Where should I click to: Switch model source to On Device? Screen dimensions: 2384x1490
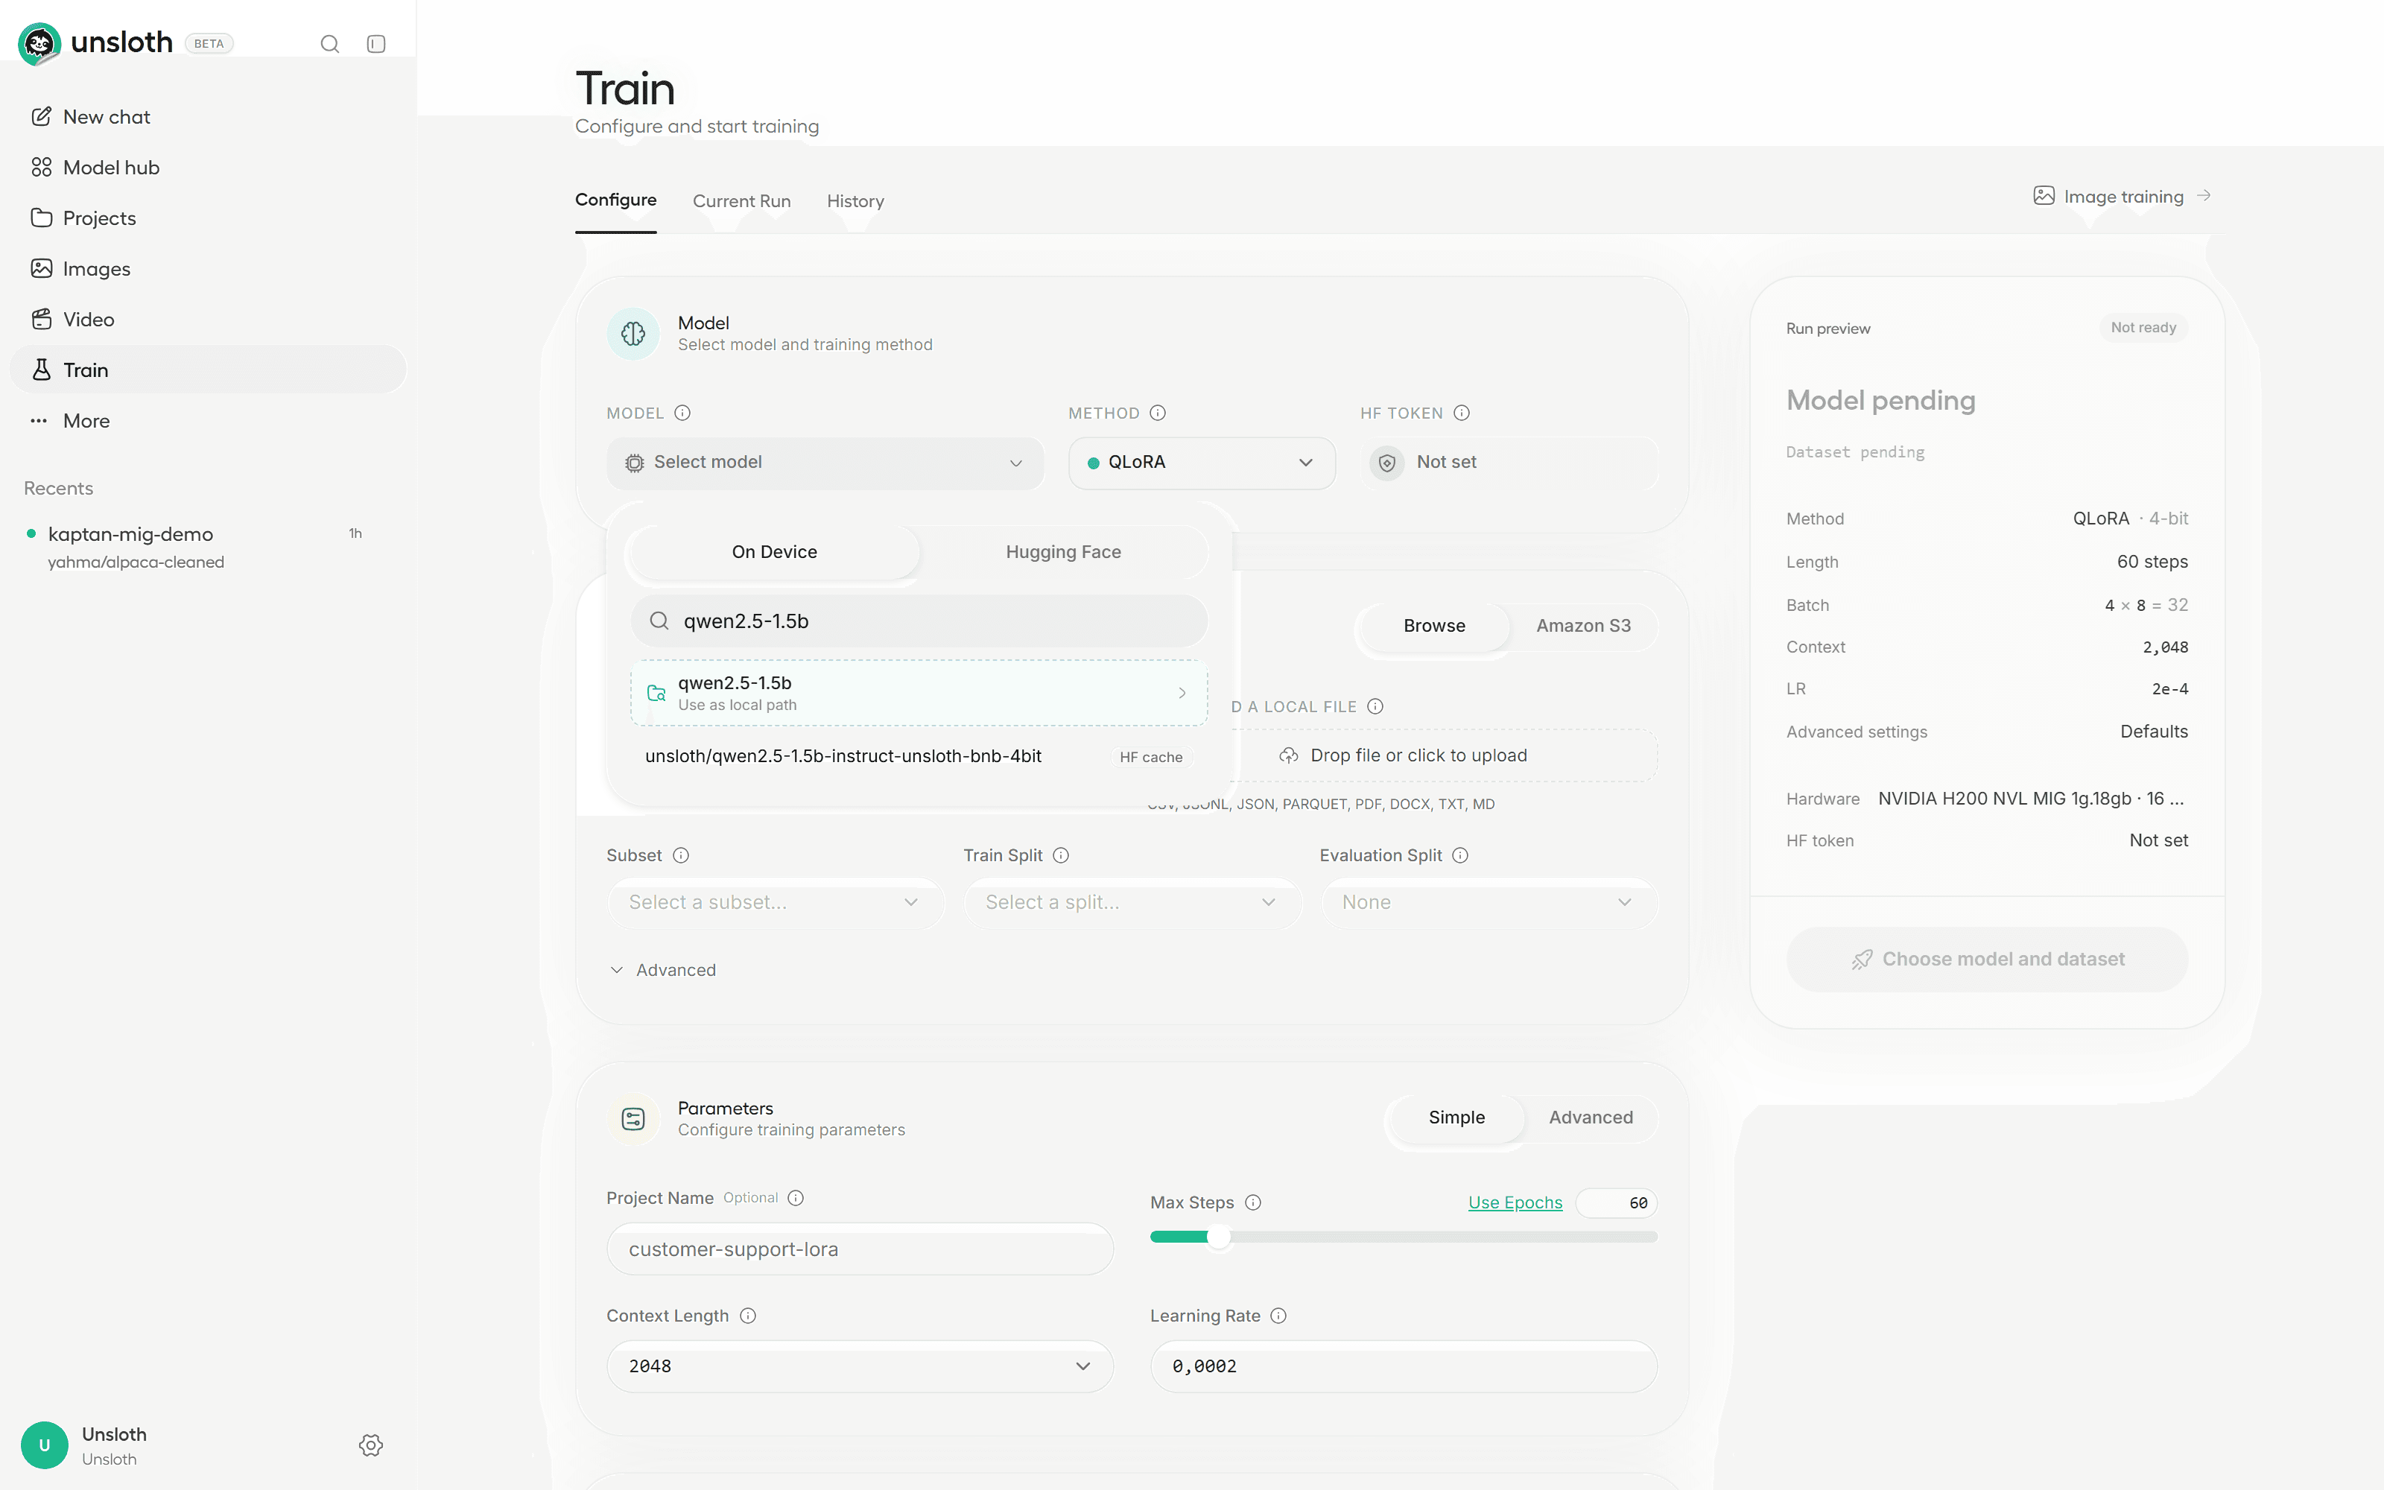(x=774, y=552)
